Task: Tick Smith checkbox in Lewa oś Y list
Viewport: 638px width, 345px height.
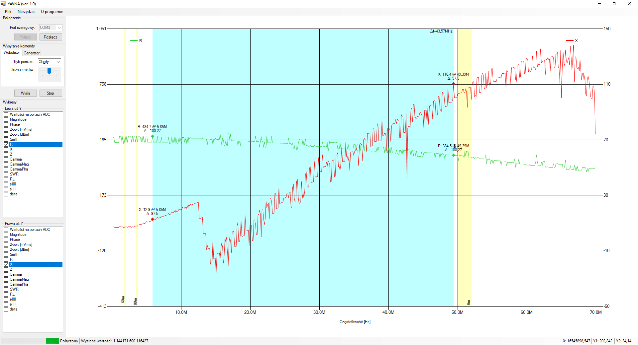Action: pos(6,139)
